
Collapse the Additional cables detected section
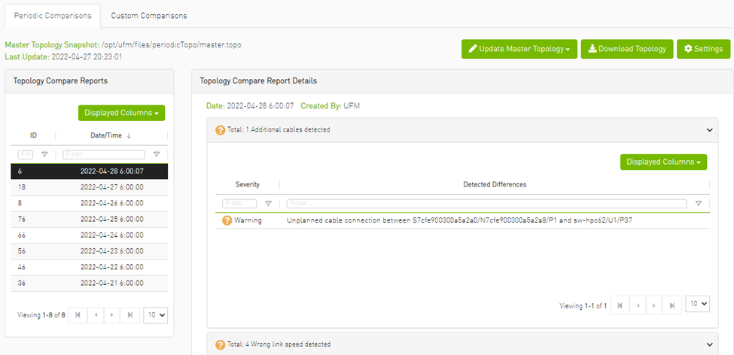point(710,129)
